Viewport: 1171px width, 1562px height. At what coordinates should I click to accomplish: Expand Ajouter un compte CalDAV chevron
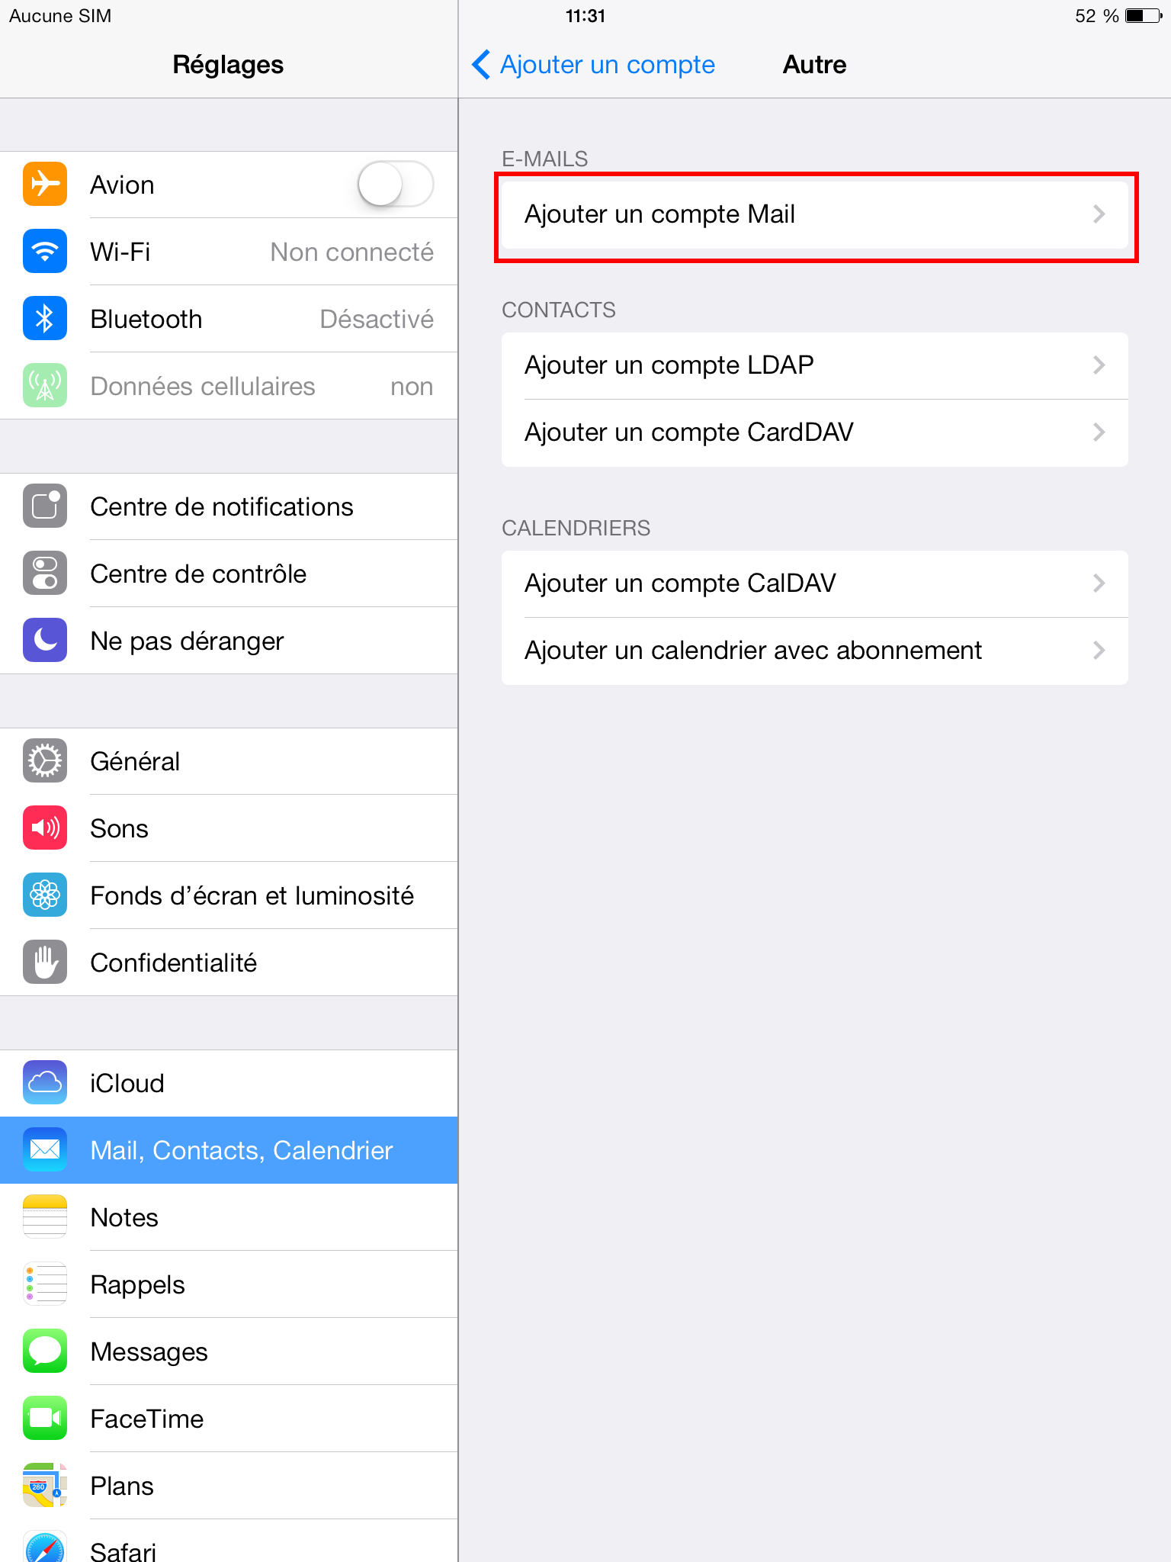(1099, 583)
